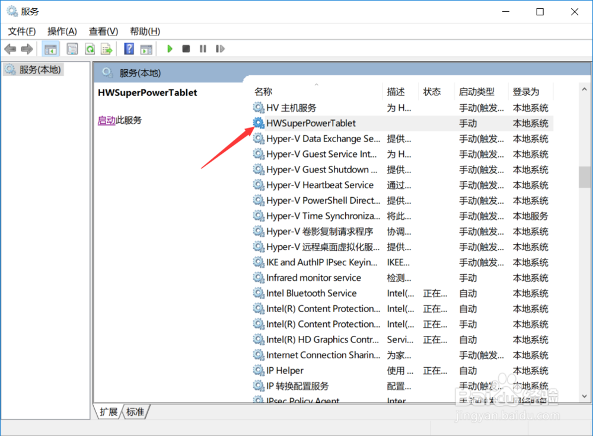Select Hyper-V 卷影复制请求程序 row
The width and height of the screenshot is (593, 436).
(x=401, y=232)
